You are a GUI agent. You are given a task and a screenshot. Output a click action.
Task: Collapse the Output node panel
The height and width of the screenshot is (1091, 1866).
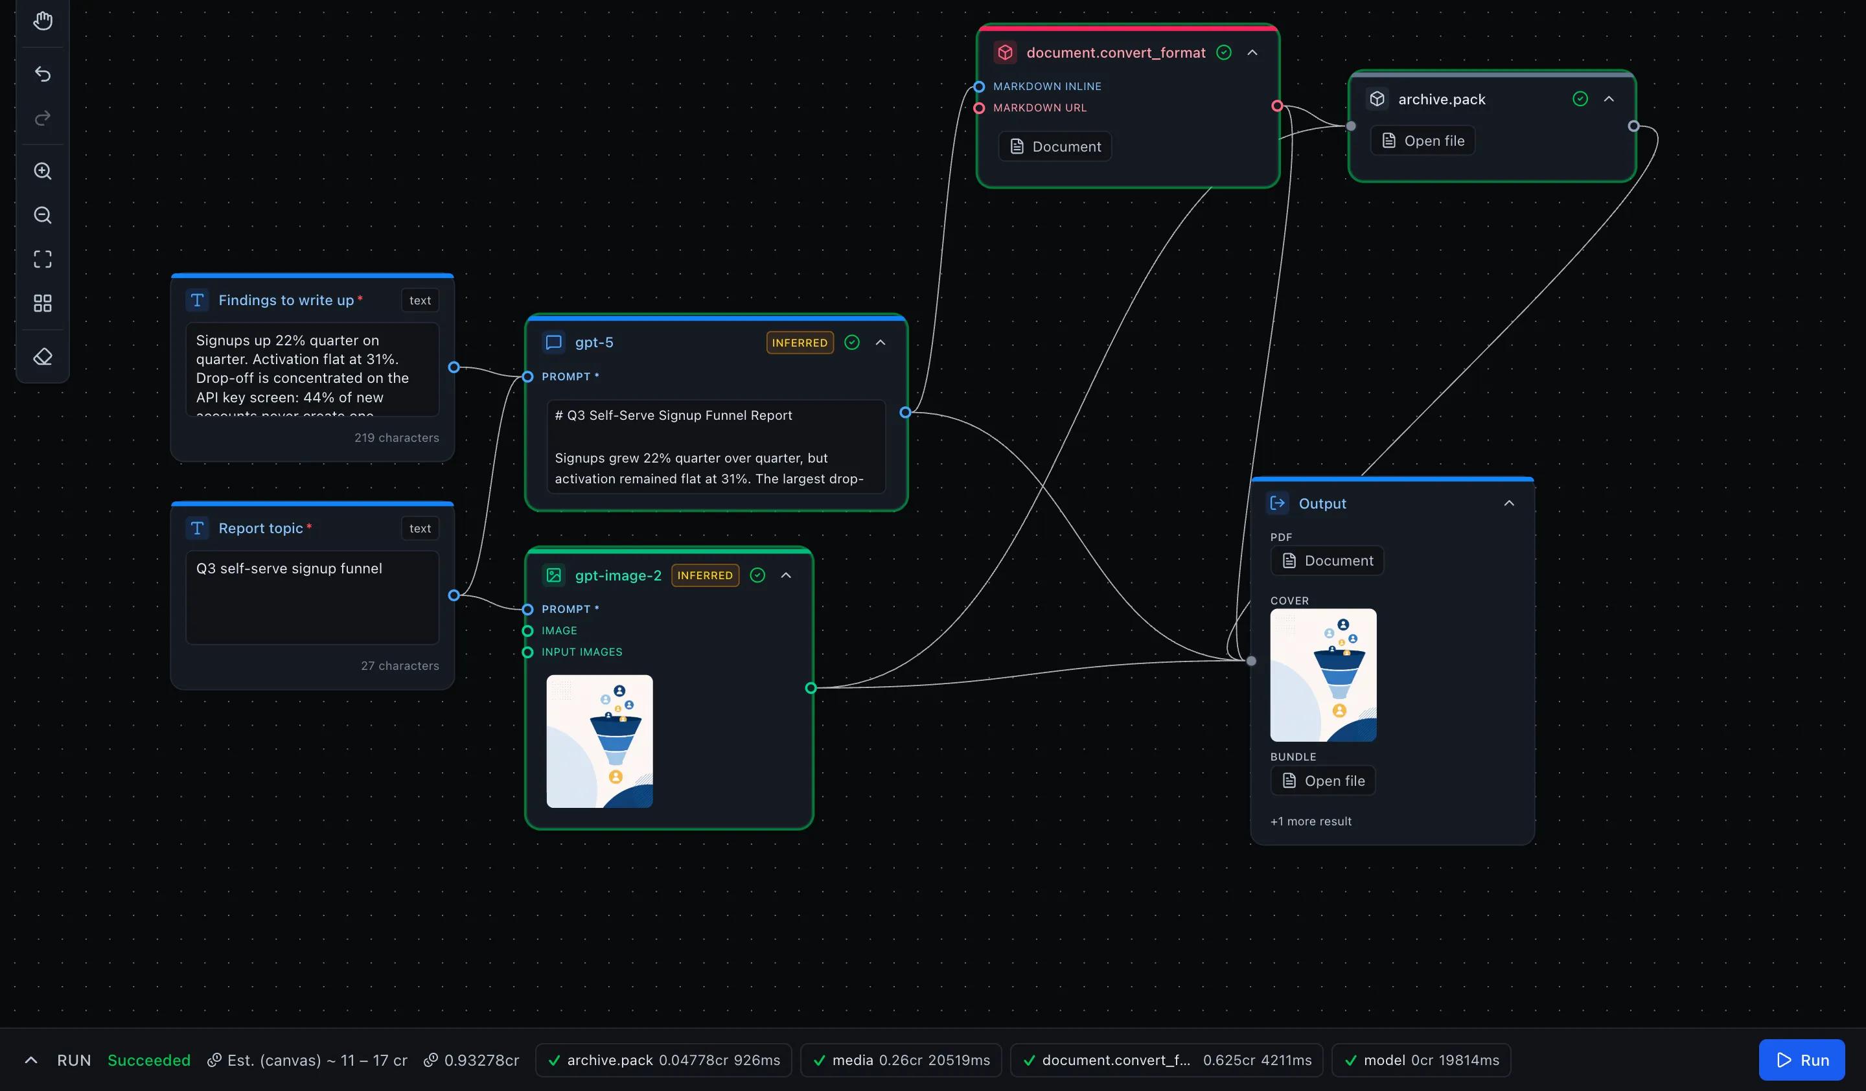1509,503
